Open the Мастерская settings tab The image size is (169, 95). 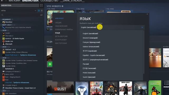coord(61,43)
